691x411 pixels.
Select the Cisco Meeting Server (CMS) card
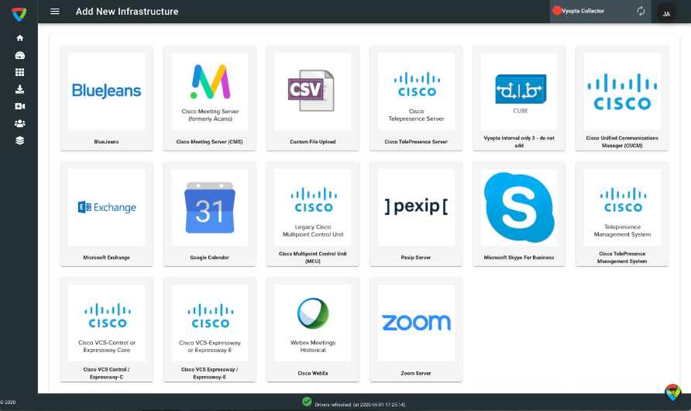coord(210,98)
